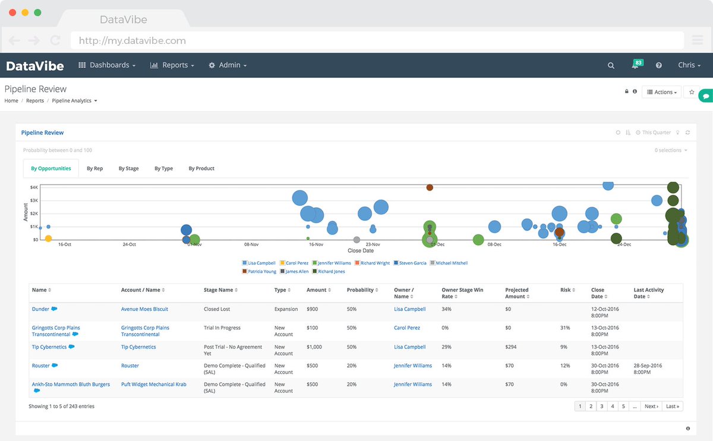Sort table by Probability column
713x441 pixels.
click(362, 290)
